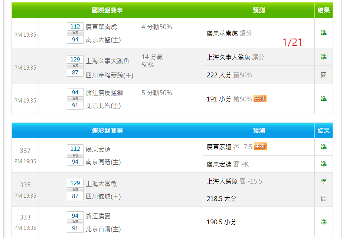Click the VS badge between 浙江廣夏 and 北京首鋼
353x238 pixels.
tap(75, 222)
